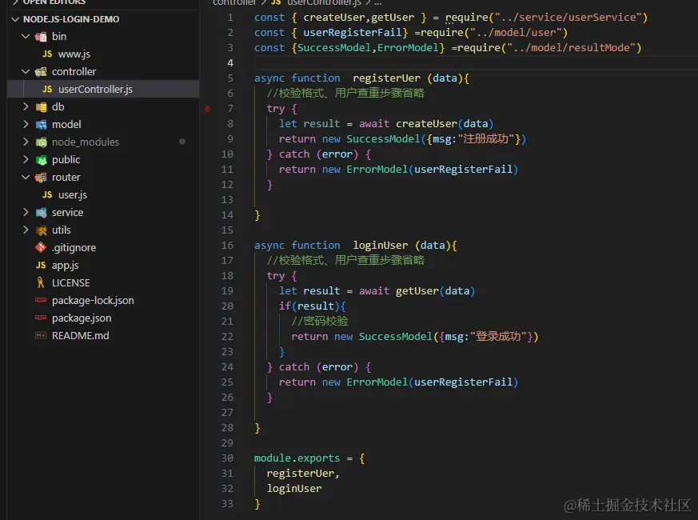Click line number 4 in gutter
This screenshot has height=520, width=698.
pos(230,63)
